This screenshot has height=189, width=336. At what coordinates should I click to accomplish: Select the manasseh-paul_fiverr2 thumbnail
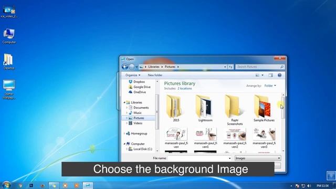235,138
